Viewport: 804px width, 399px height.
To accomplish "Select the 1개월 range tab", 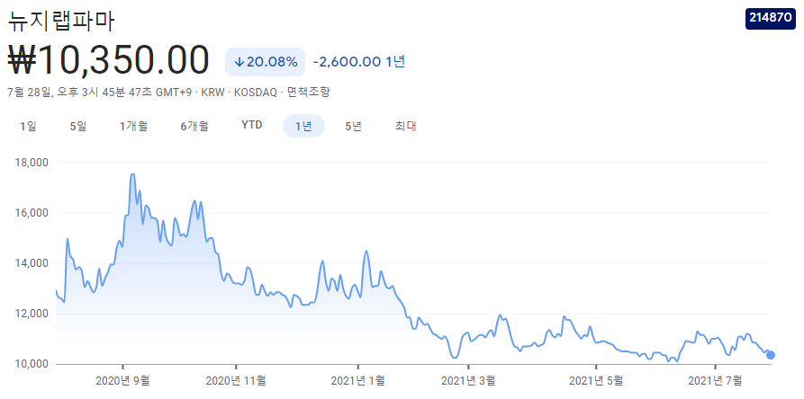I will point(134,126).
